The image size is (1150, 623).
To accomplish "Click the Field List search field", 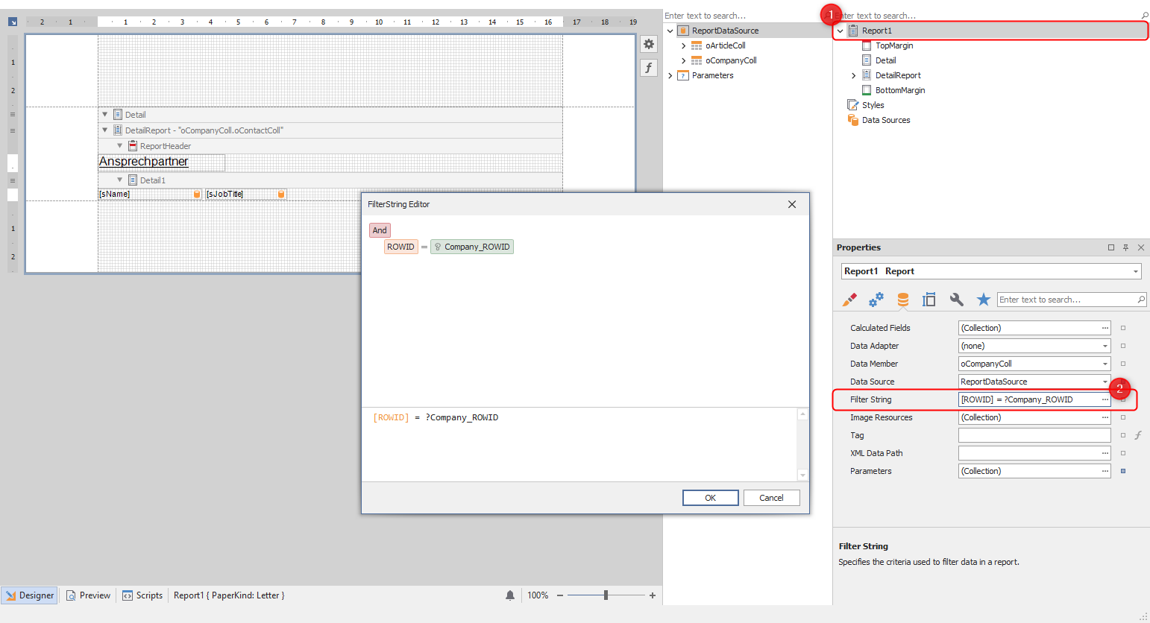I will [747, 16].
